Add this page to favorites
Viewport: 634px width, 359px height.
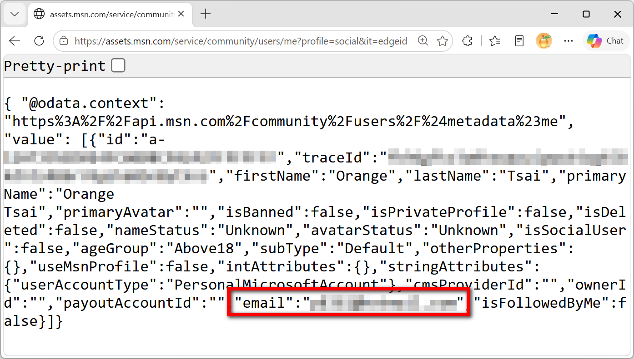point(442,41)
